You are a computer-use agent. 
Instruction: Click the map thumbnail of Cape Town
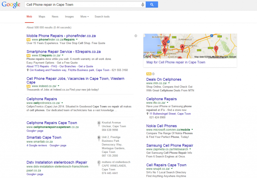point(190,46)
